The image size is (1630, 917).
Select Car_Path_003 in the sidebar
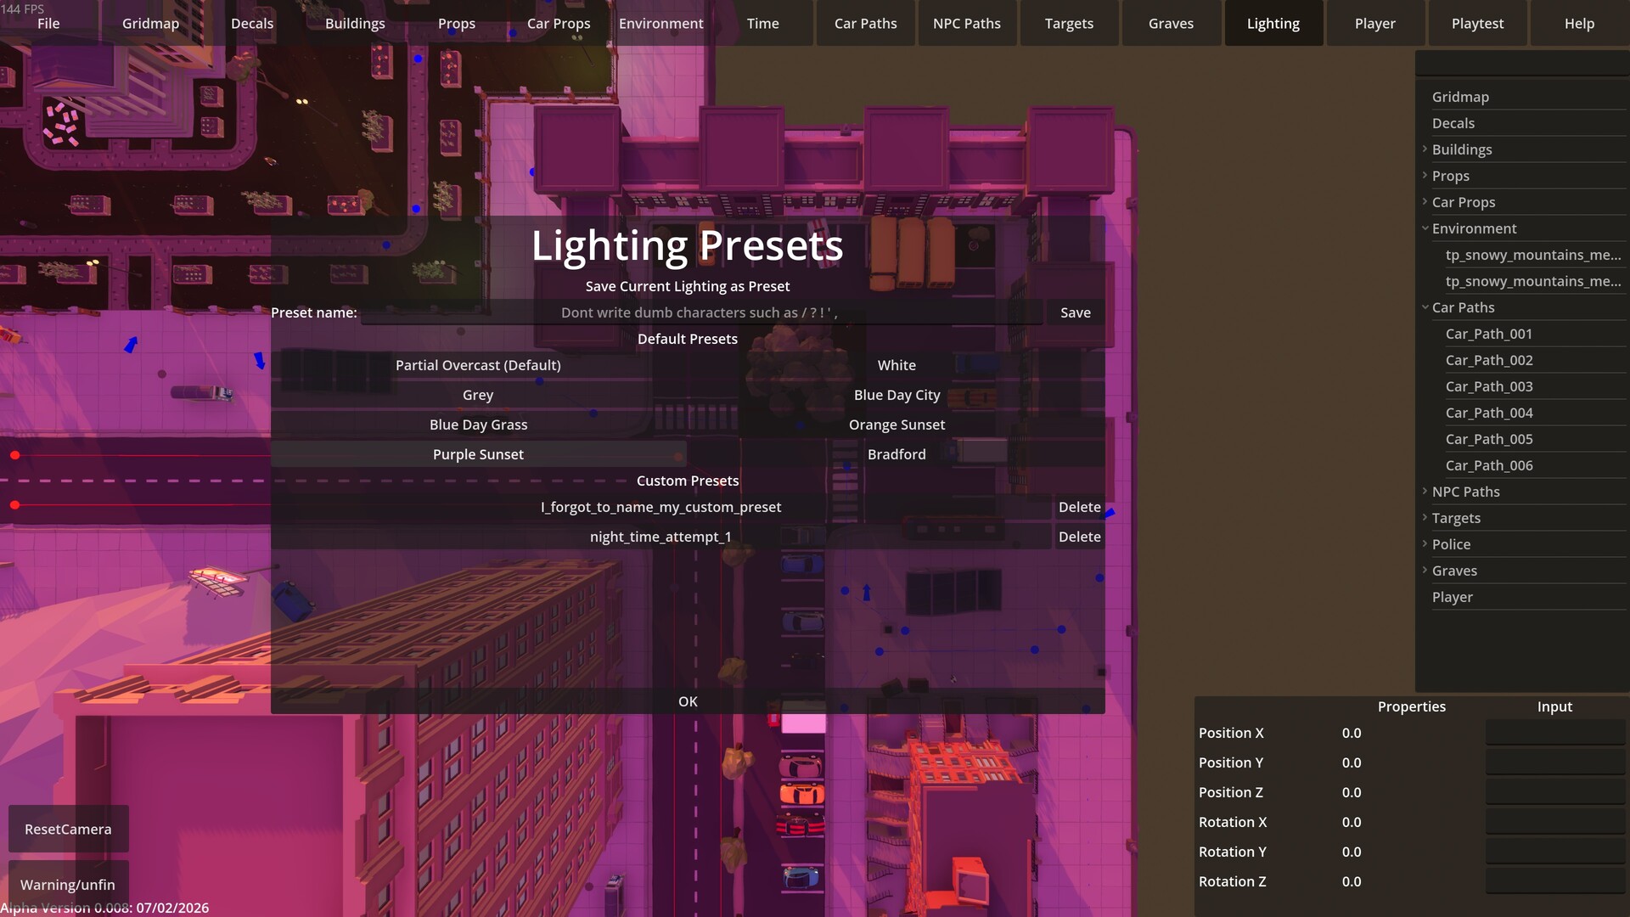1489,386
